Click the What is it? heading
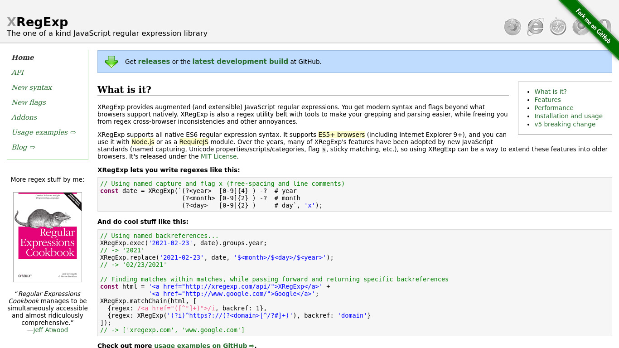Viewport: 619px width, 348px height. [x=125, y=90]
